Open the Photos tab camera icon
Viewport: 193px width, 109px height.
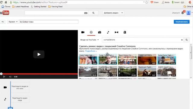100,32
